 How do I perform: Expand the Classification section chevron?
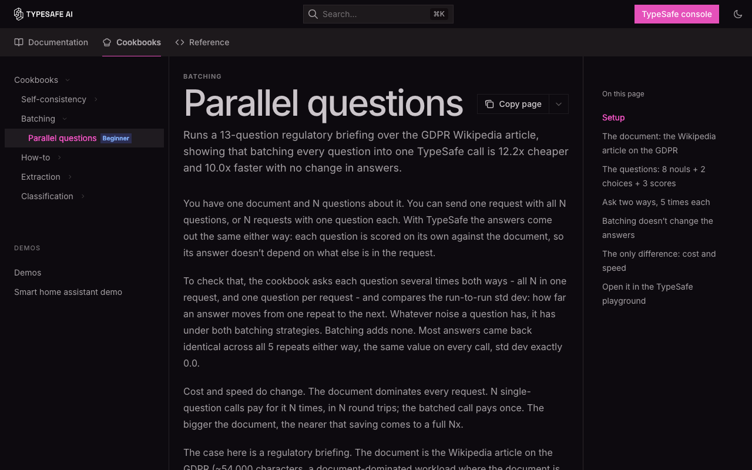(x=83, y=196)
